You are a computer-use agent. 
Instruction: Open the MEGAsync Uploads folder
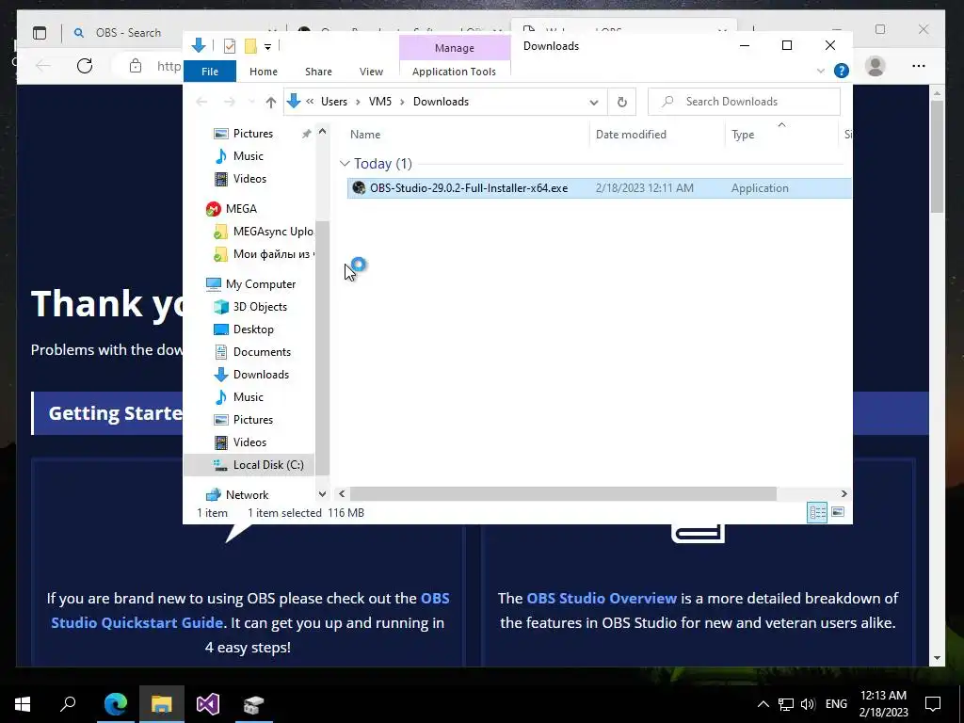273,232
